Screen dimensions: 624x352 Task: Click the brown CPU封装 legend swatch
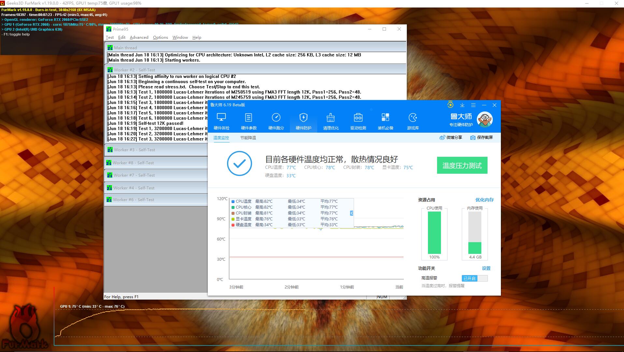click(233, 213)
